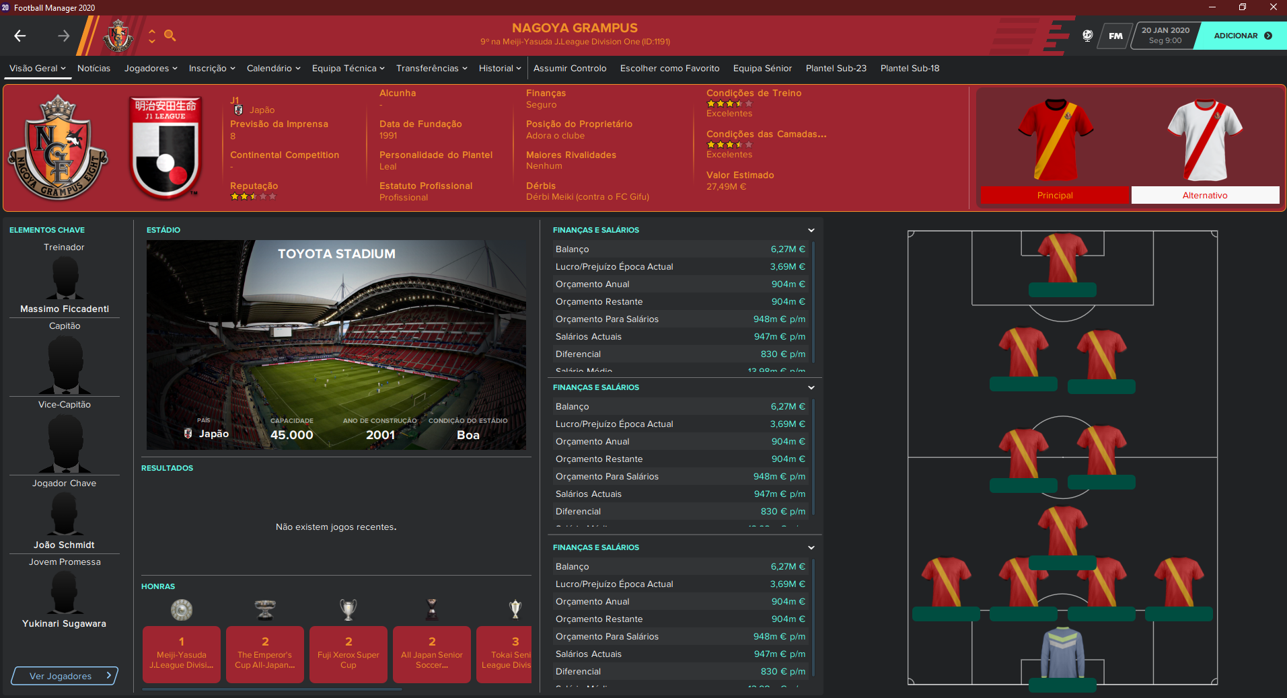Viewport: 1287px width, 698px height.
Task: Select the Alternativo kit tab
Action: point(1205,195)
